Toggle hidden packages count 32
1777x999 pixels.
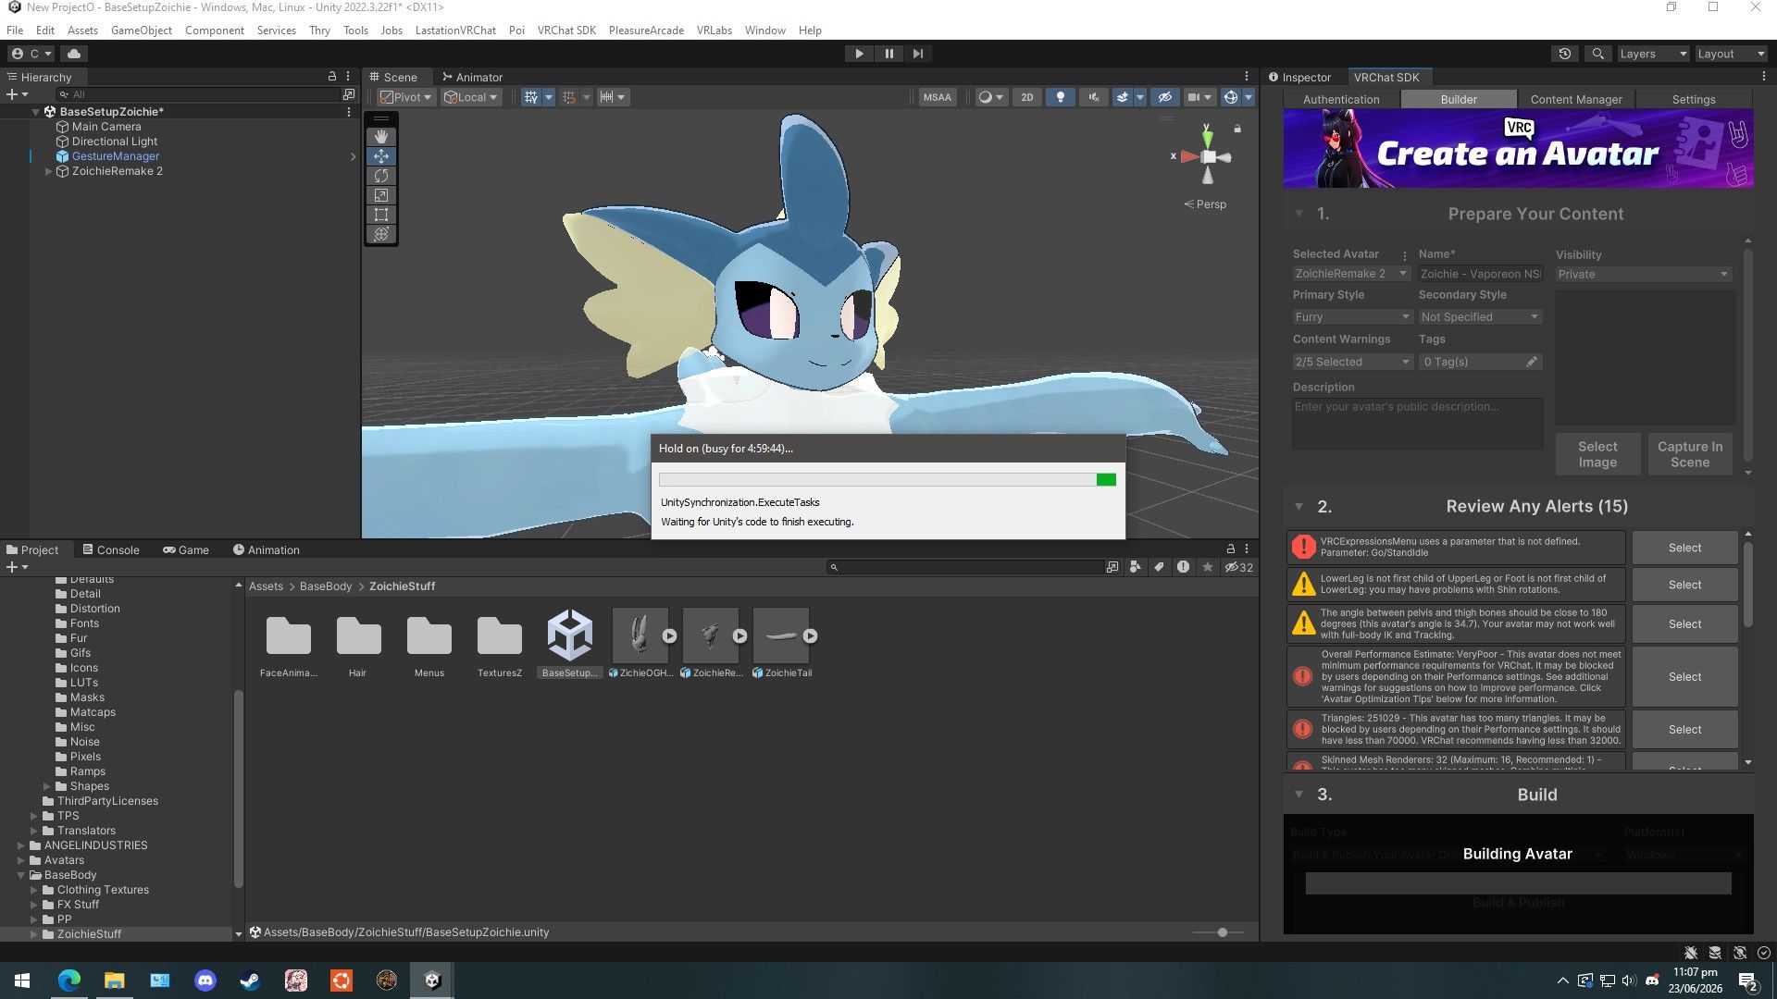click(1238, 567)
